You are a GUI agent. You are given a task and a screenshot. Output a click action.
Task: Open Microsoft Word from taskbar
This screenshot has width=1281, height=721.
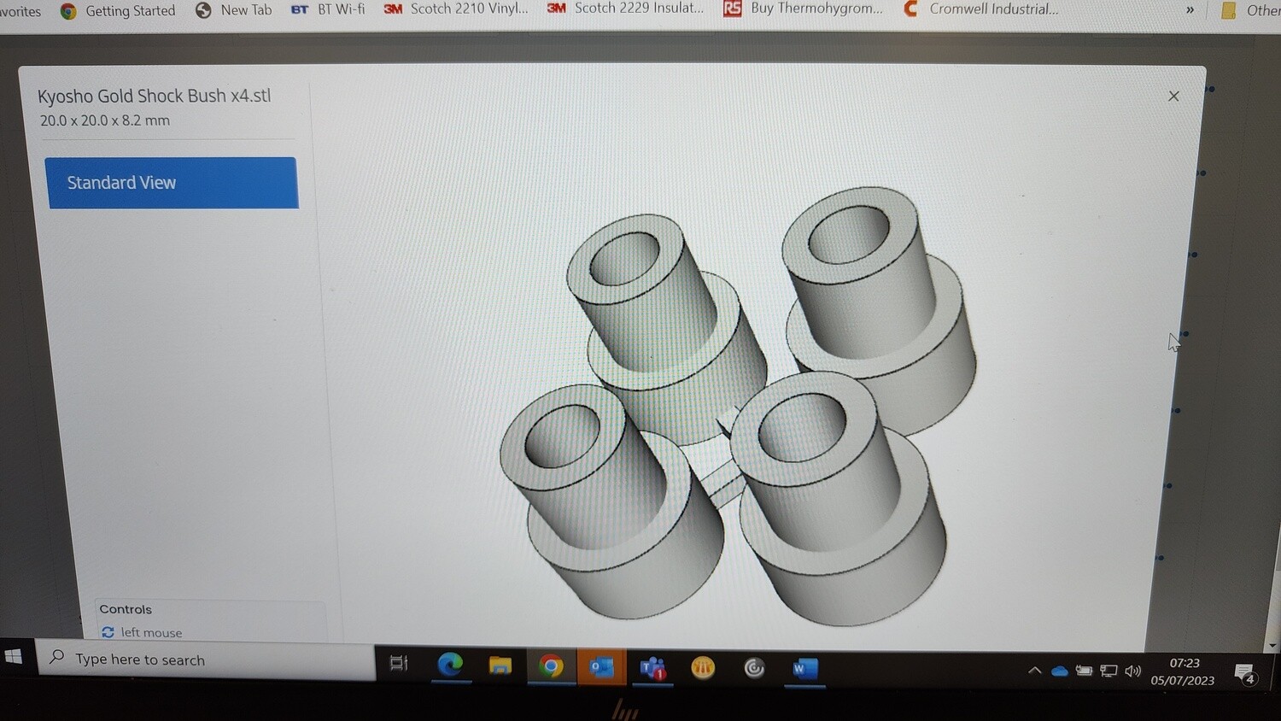click(x=804, y=669)
